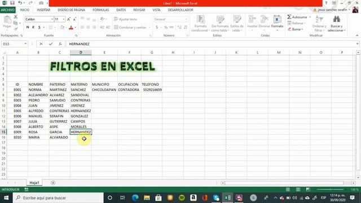
Task: Switch to the REVISAR tab
Action: pyautogui.click(x=139, y=10)
